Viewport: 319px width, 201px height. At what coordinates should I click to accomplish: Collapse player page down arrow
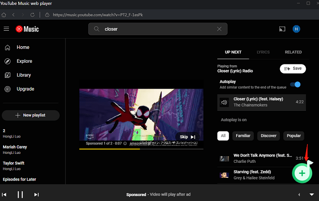click(x=312, y=194)
